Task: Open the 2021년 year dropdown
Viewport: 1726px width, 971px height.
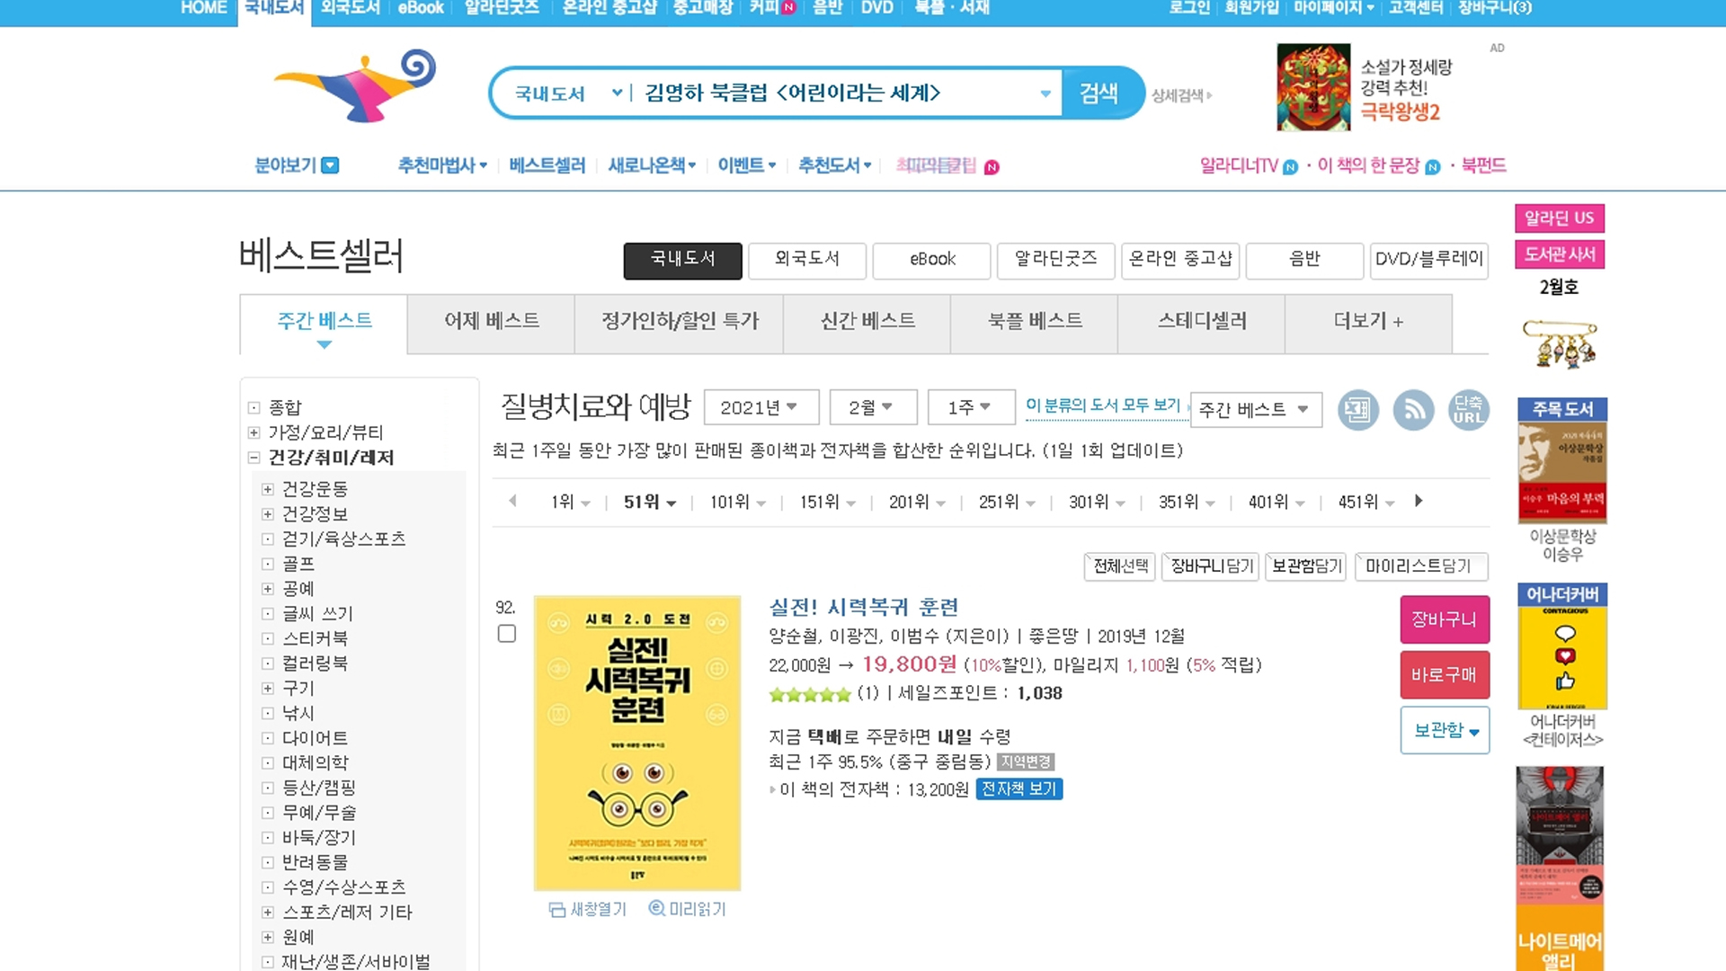Action: click(x=761, y=407)
